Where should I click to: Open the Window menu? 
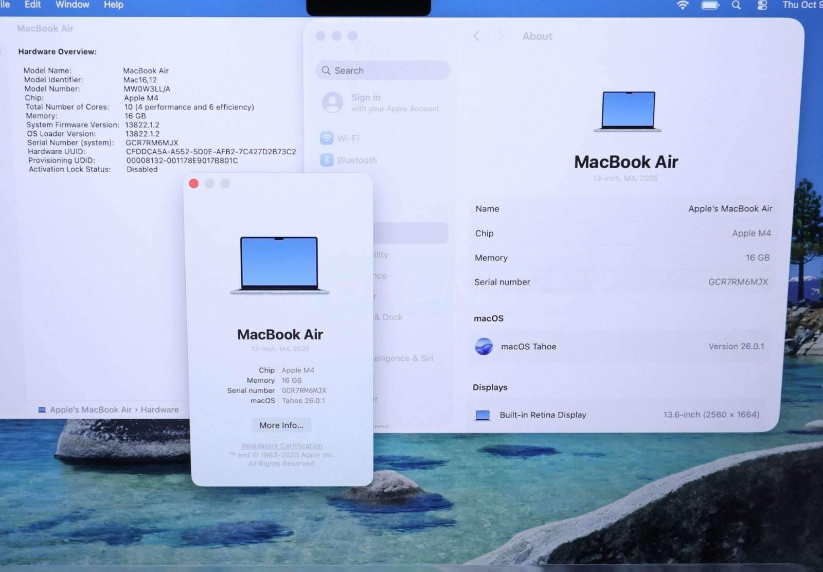72,5
